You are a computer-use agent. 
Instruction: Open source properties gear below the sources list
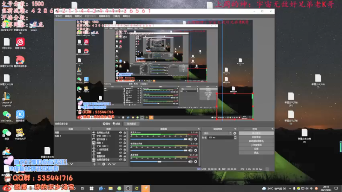pos(103,164)
